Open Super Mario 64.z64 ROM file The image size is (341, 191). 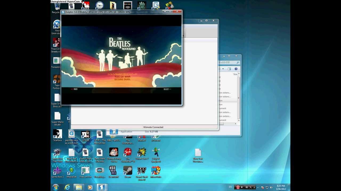tap(57, 119)
